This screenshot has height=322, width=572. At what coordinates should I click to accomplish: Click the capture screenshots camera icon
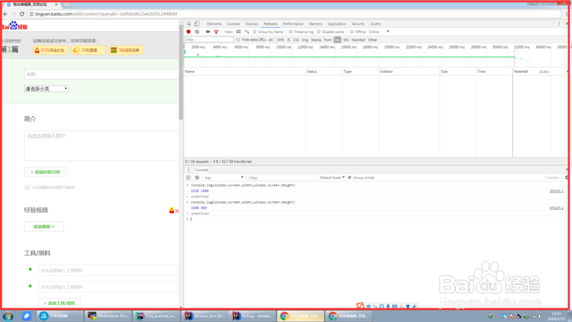[x=208, y=31]
